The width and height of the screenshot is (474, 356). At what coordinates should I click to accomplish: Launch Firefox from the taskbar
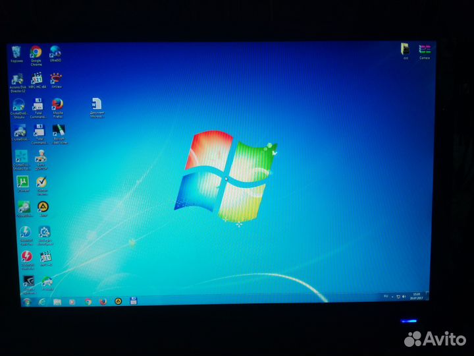103,301
